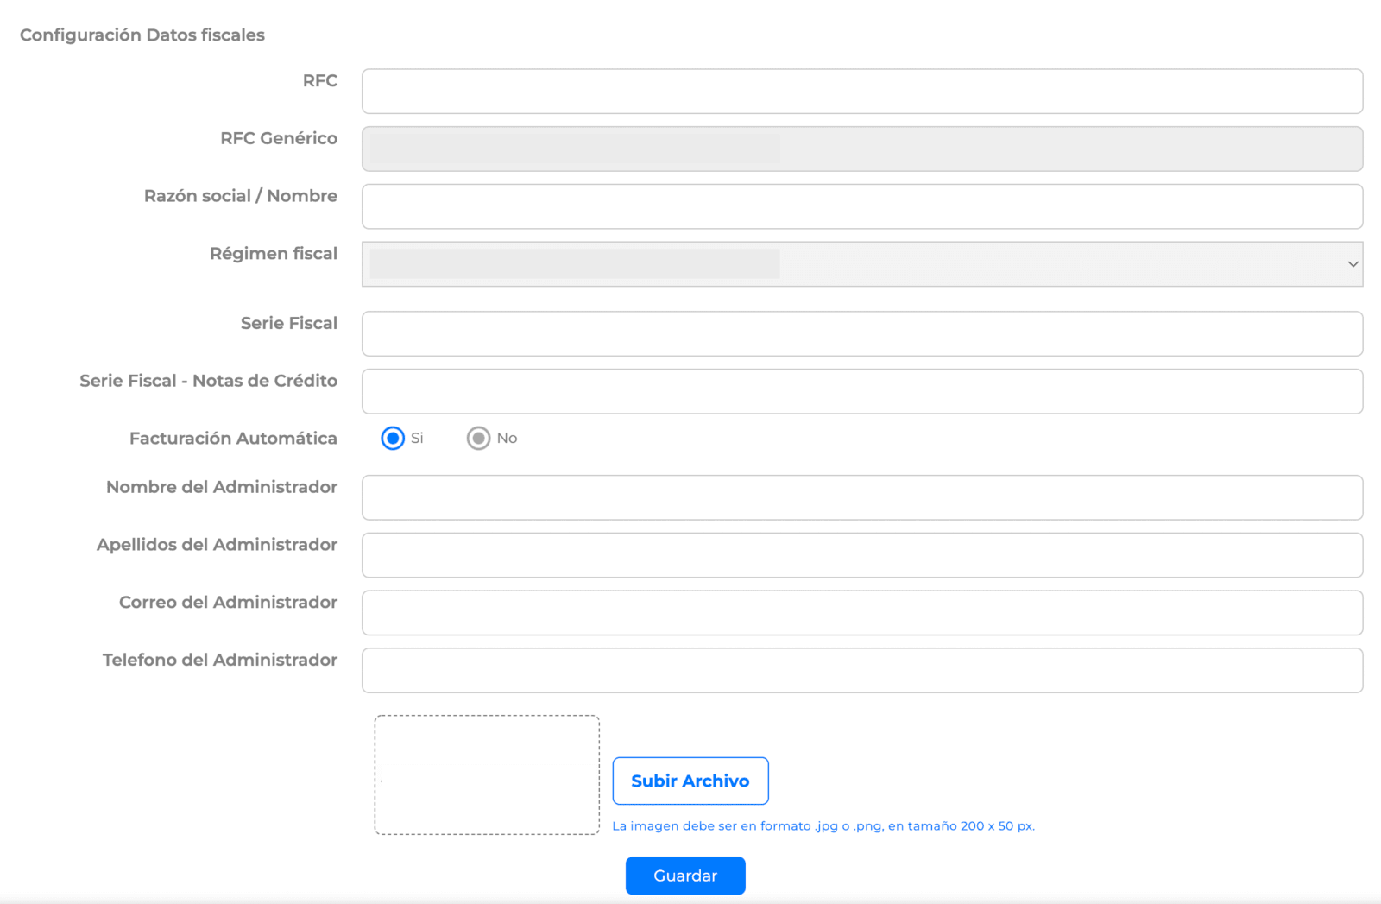Select No for Facturación Automática
Image resolution: width=1381 pixels, height=904 pixels.
478,439
